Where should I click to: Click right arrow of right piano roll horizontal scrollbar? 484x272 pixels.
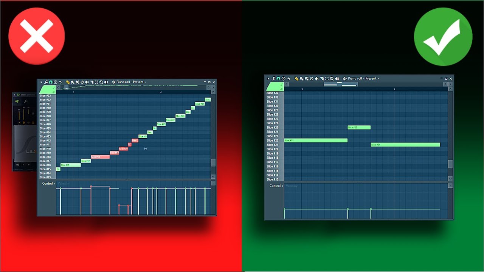[445, 84]
